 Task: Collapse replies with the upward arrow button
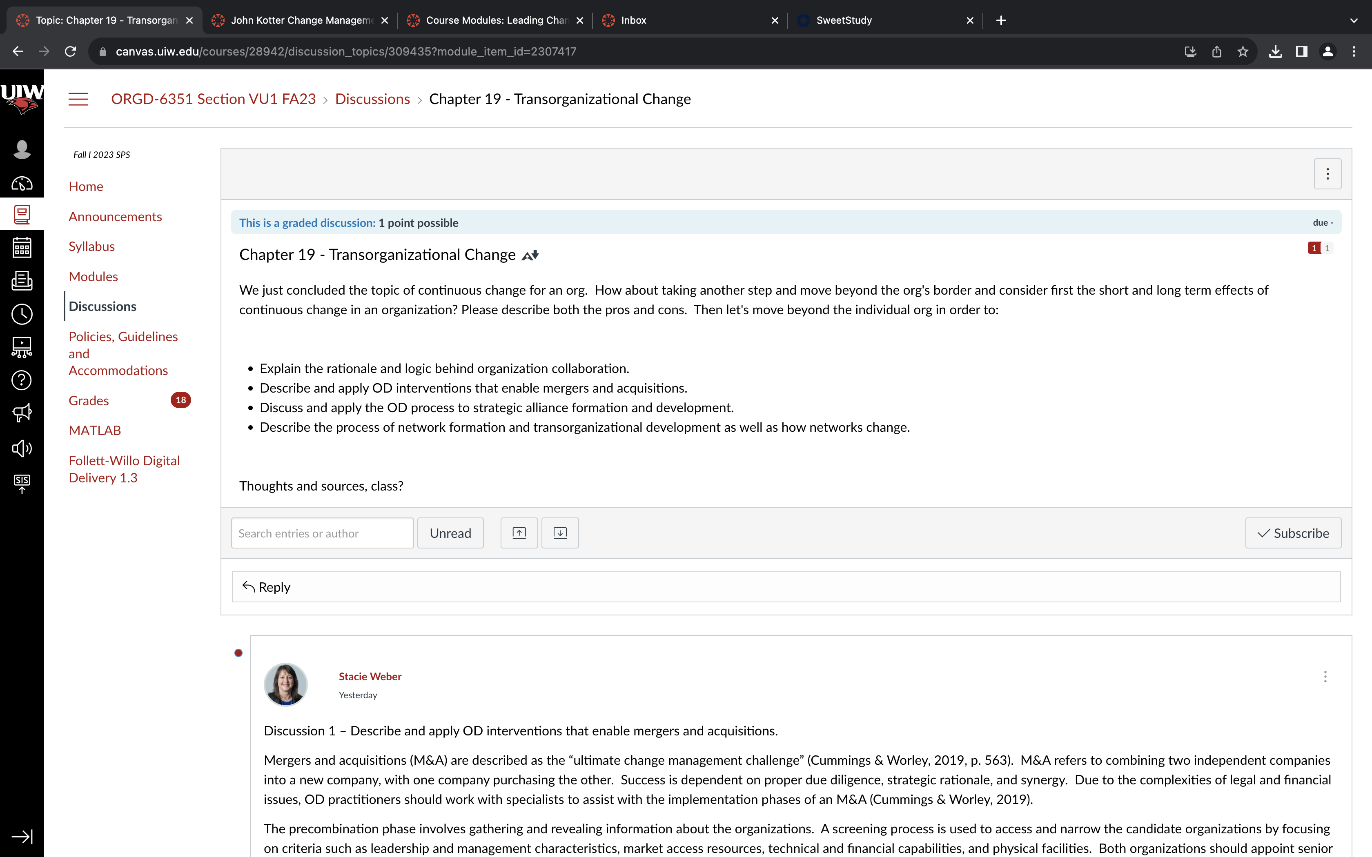tap(519, 533)
